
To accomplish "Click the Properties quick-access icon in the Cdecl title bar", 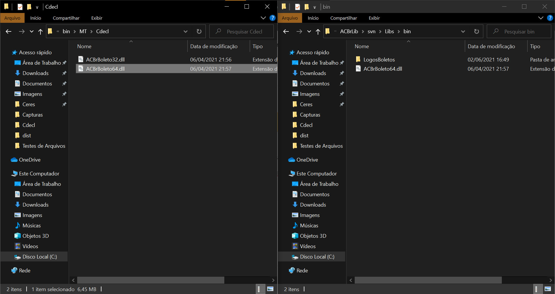I will point(20,7).
